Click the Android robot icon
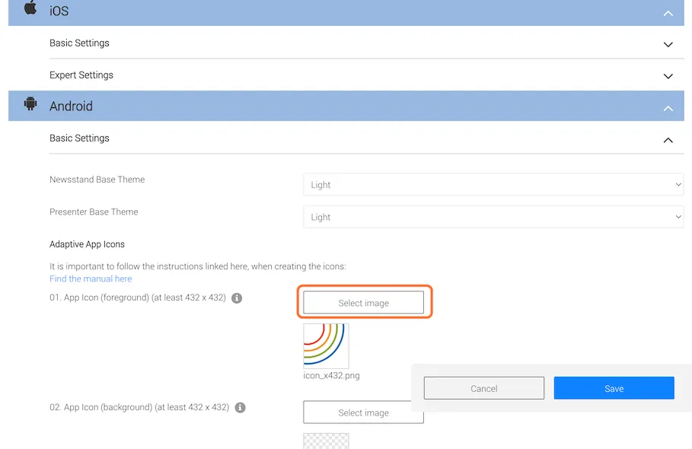Image resolution: width=692 pixels, height=449 pixels. (x=30, y=103)
